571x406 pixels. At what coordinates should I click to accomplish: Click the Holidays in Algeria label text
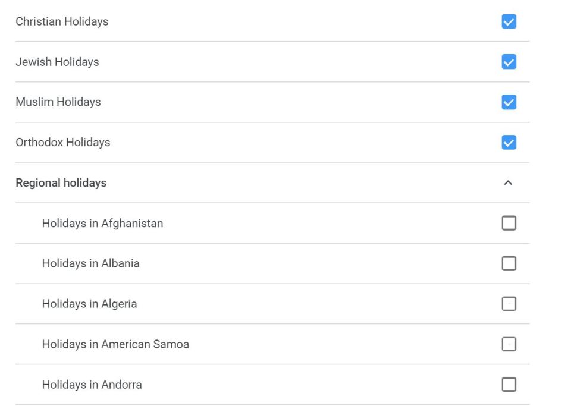89,304
